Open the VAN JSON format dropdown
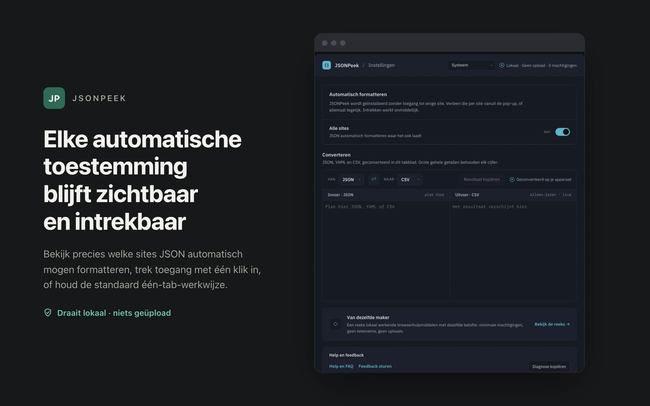 point(351,180)
